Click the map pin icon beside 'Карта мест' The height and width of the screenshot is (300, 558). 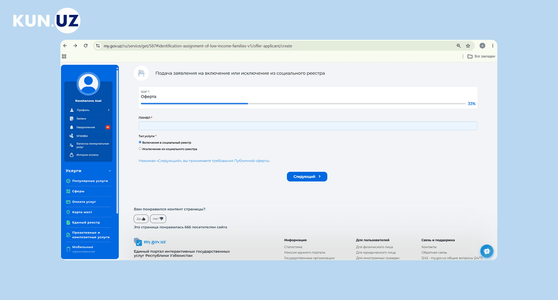click(68, 212)
